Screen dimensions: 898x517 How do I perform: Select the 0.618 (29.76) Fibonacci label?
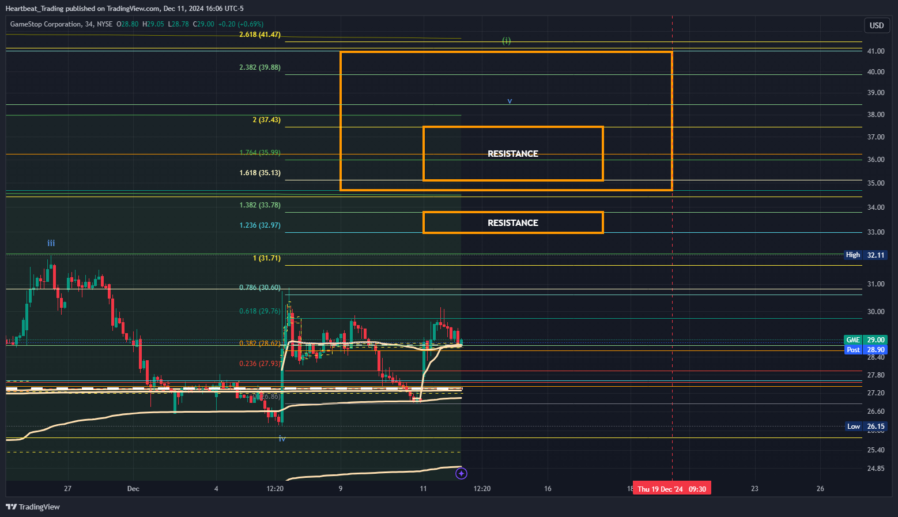pos(260,311)
